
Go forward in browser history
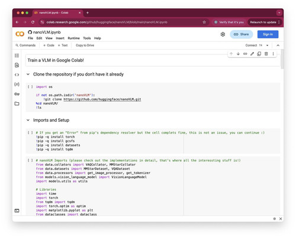click(x=25, y=22)
